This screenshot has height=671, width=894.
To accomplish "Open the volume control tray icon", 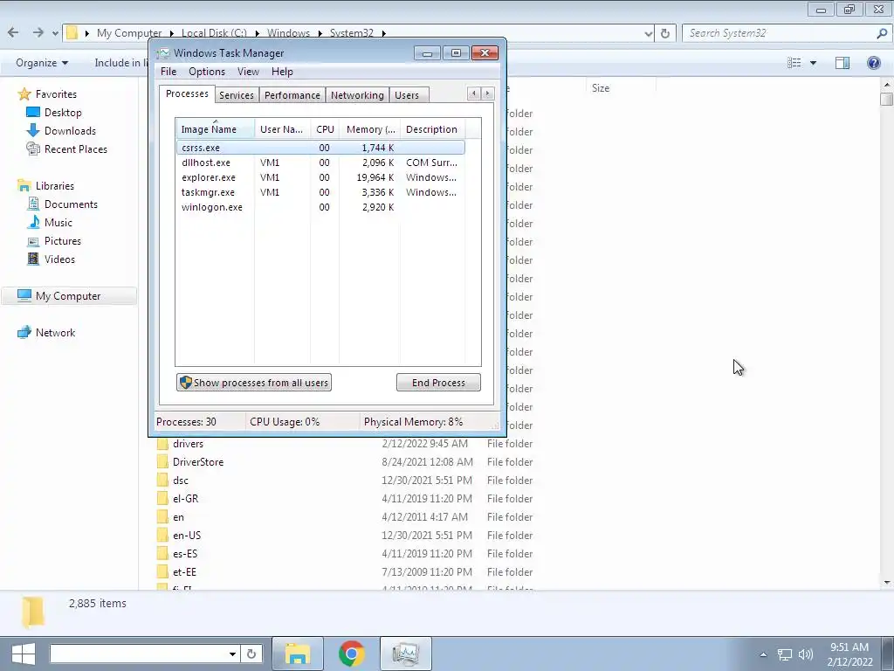I will click(x=806, y=654).
